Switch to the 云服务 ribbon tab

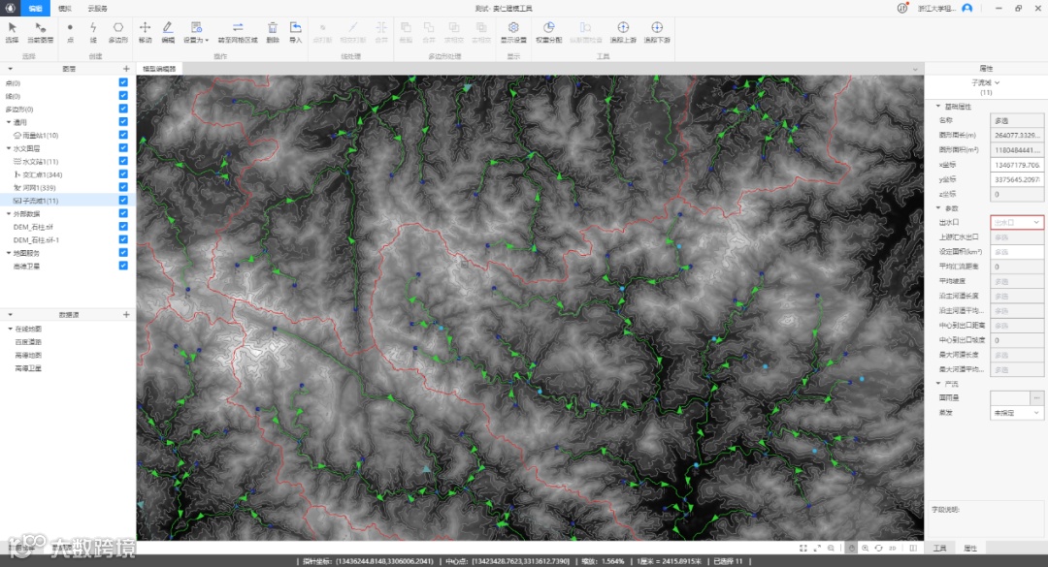(98, 8)
